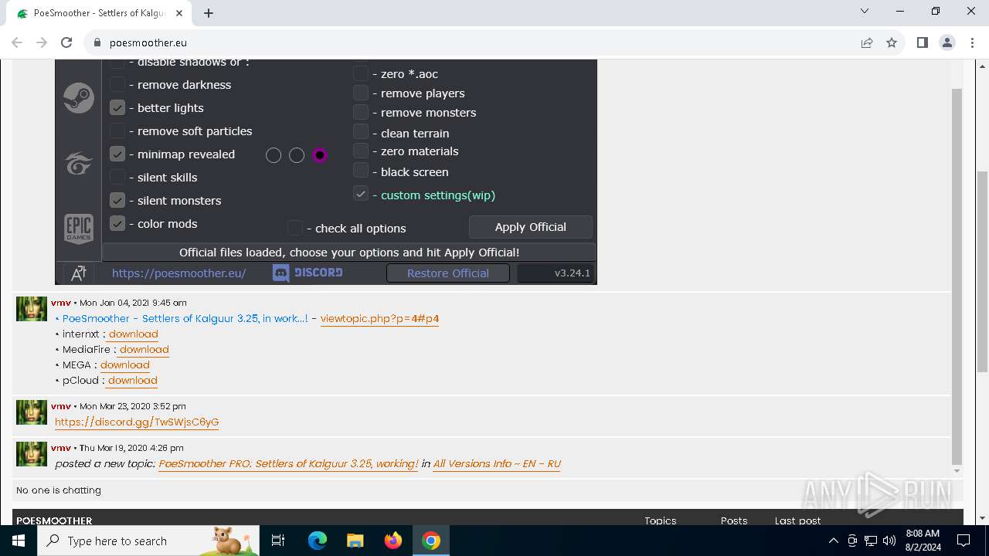
Task: Close the PoeSmoother browser tab
Action: pos(179,13)
